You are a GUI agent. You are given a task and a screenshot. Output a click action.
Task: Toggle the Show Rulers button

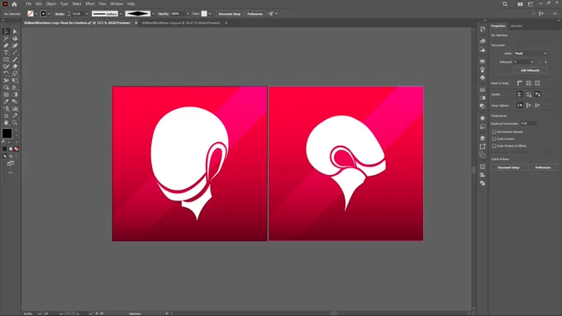pyautogui.click(x=520, y=83)
